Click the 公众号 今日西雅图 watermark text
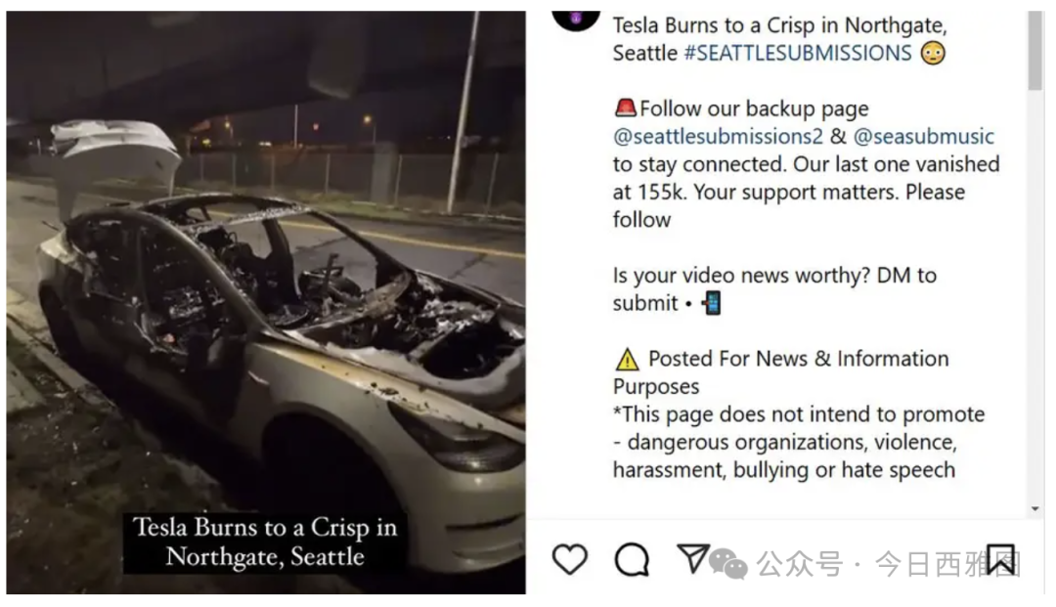 click(888, 564)
